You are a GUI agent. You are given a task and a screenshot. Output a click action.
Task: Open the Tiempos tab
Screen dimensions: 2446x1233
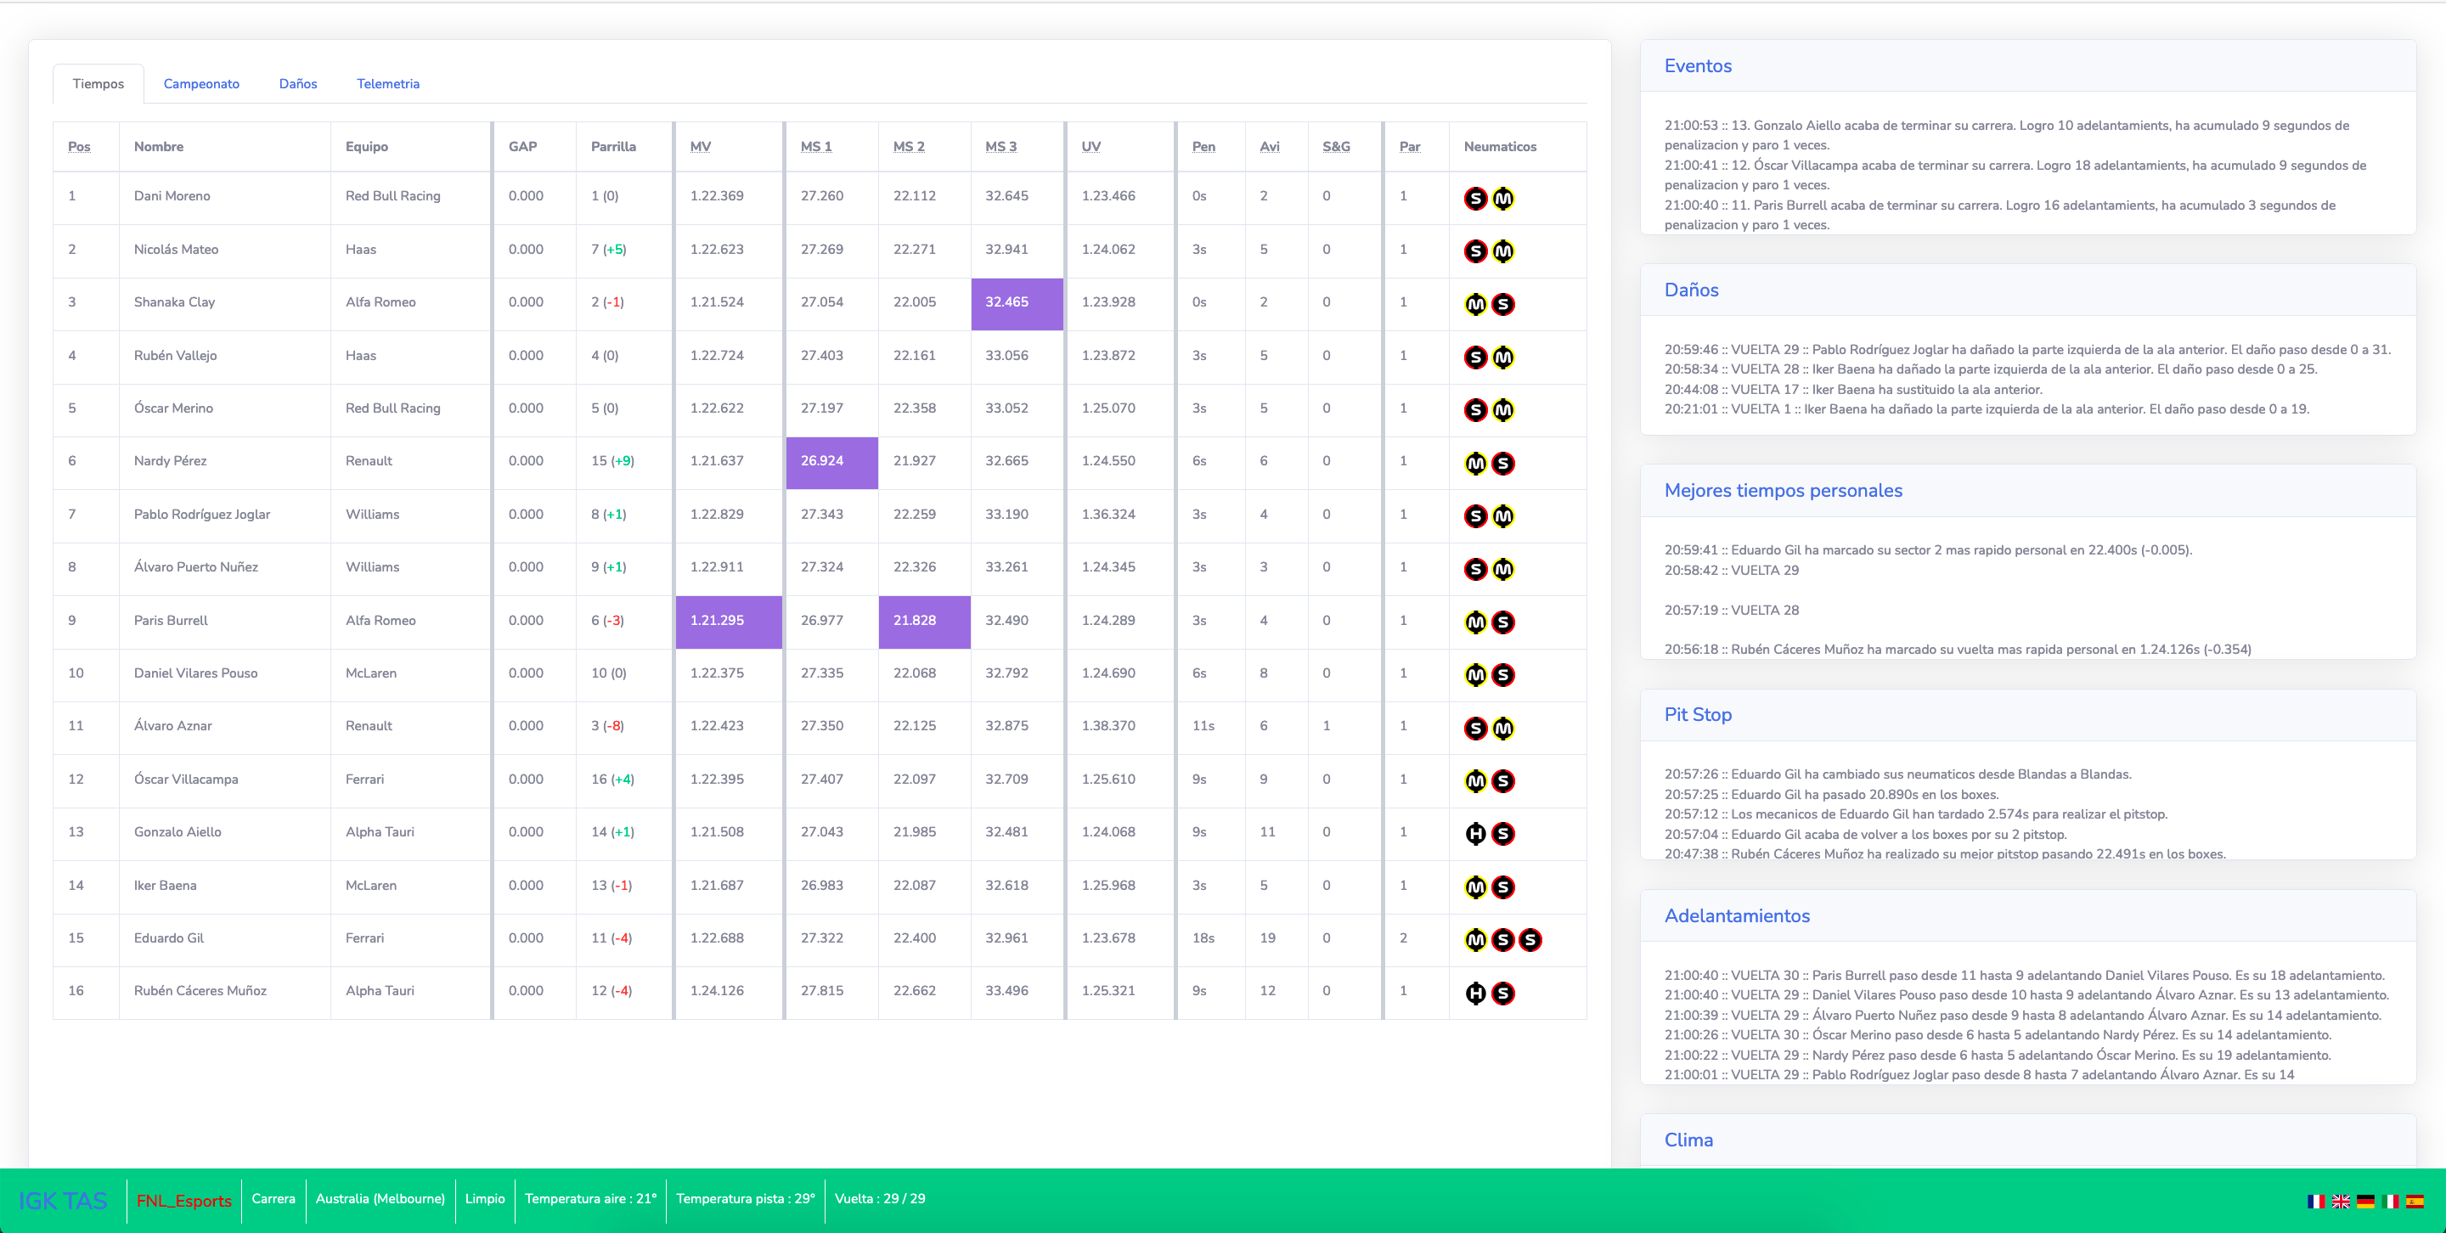[98, 83]
